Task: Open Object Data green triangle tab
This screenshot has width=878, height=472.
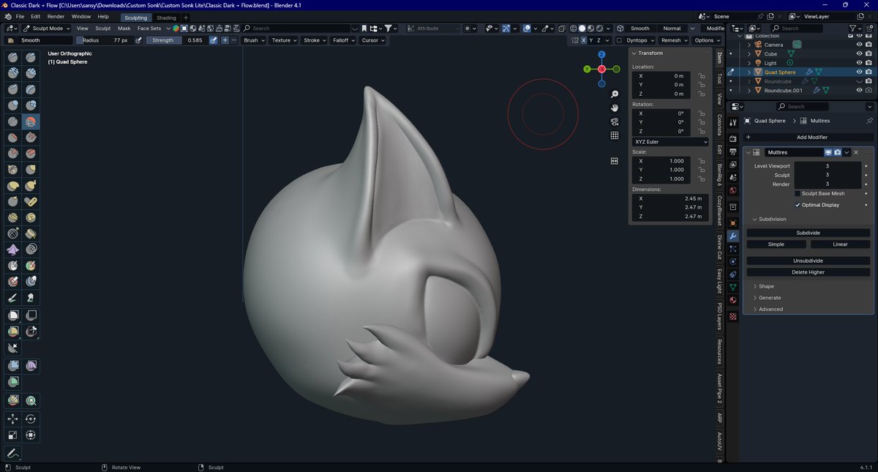Action: pos(733,288)
